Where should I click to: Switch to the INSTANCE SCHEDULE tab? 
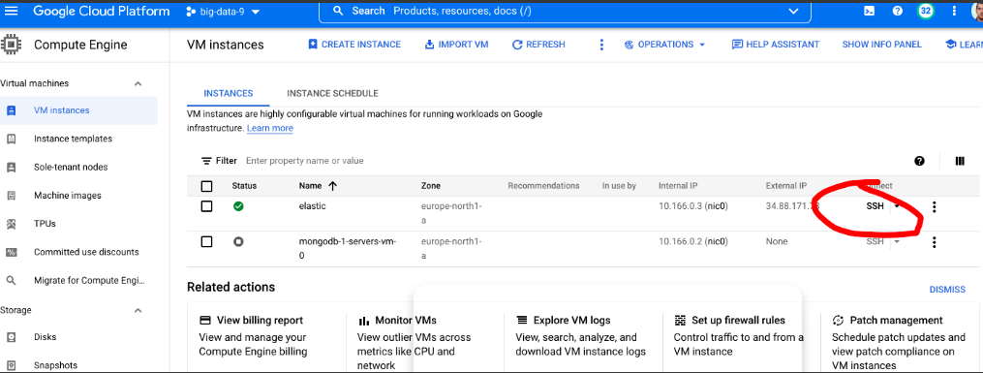332,93
